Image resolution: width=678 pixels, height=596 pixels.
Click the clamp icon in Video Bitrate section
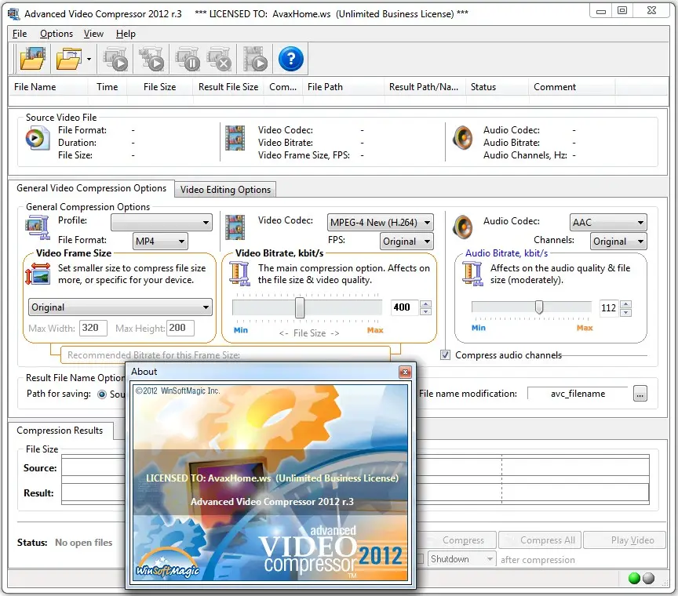[239, 274]
